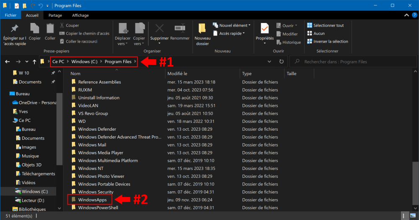
Task: Select Yves in the navigation pane
Action: pos(20,111)
